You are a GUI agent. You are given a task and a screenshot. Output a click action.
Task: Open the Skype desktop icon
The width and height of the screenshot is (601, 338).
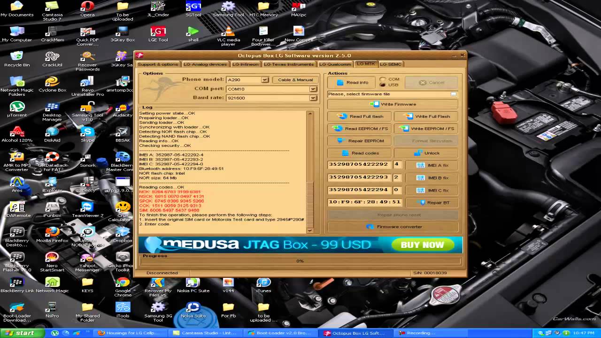coord(87,135)
